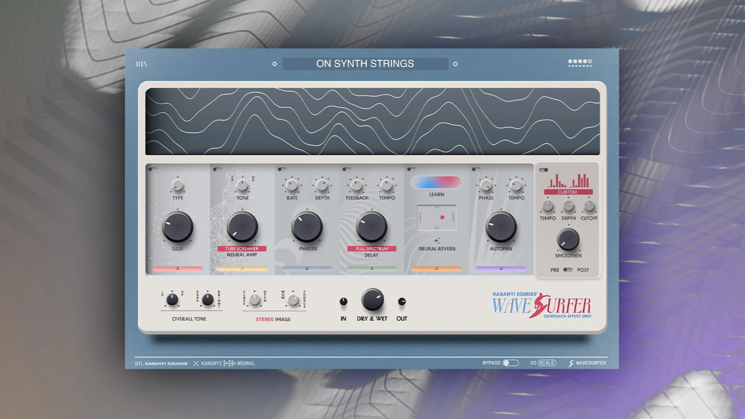Click the STEREO IMAGE CLOSE/OPEN knob
Image resolution: width=745 pixels, height=419 pixels.
[255, 300]
